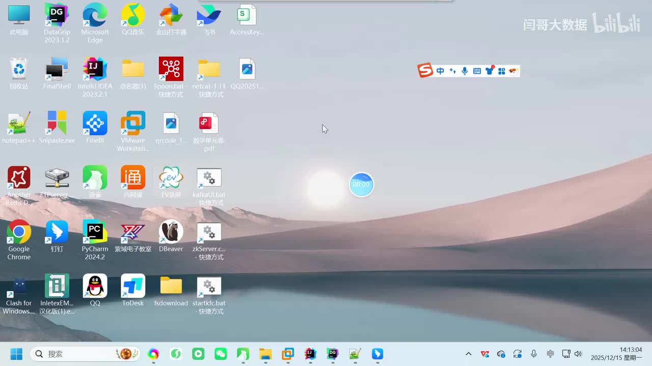Click the VMware Workstation desktop shortcut
Viewport: 652px width, 366px height.
pos(133,132)
